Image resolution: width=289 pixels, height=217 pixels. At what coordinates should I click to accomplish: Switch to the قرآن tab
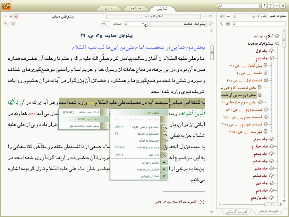coord(108,8)
